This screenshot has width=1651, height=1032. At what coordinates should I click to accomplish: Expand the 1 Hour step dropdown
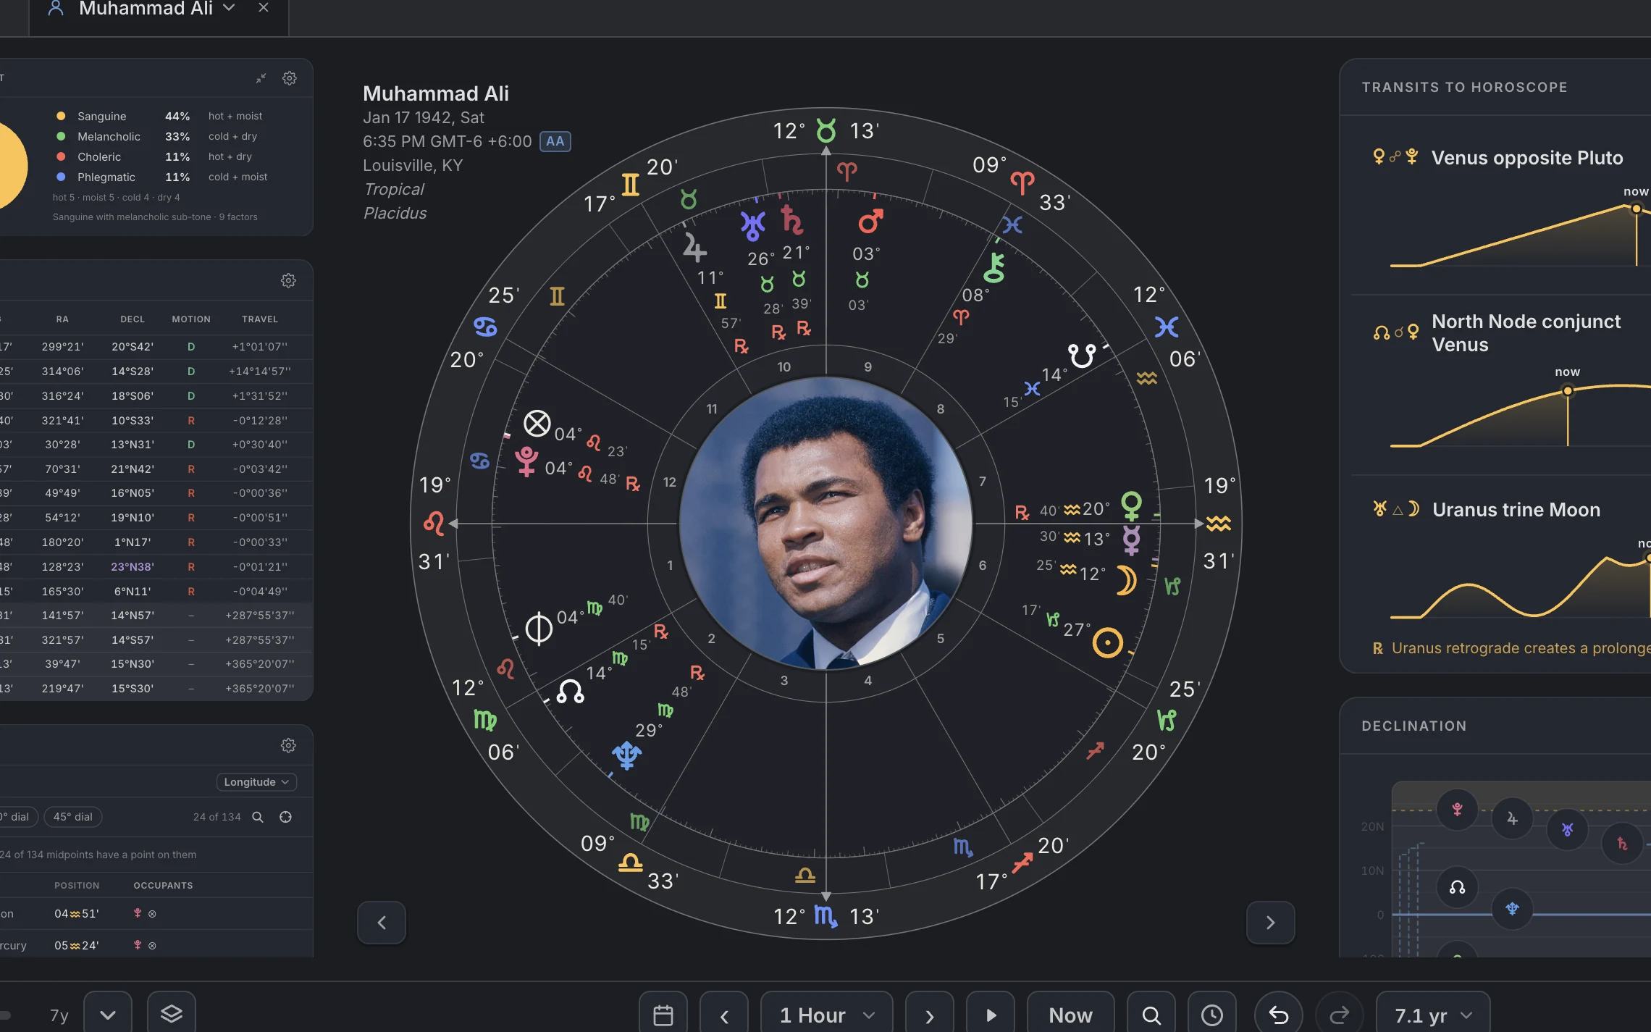826,1015
